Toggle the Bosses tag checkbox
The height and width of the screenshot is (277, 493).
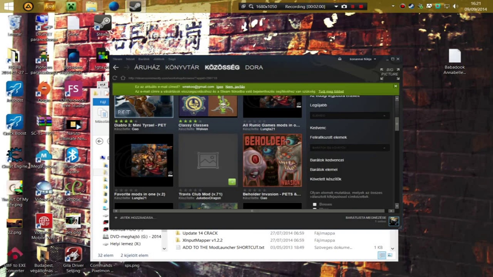coord(315,204)
